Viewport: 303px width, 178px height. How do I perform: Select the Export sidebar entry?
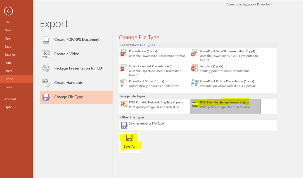pyautogui.click(x=16, y=79)
